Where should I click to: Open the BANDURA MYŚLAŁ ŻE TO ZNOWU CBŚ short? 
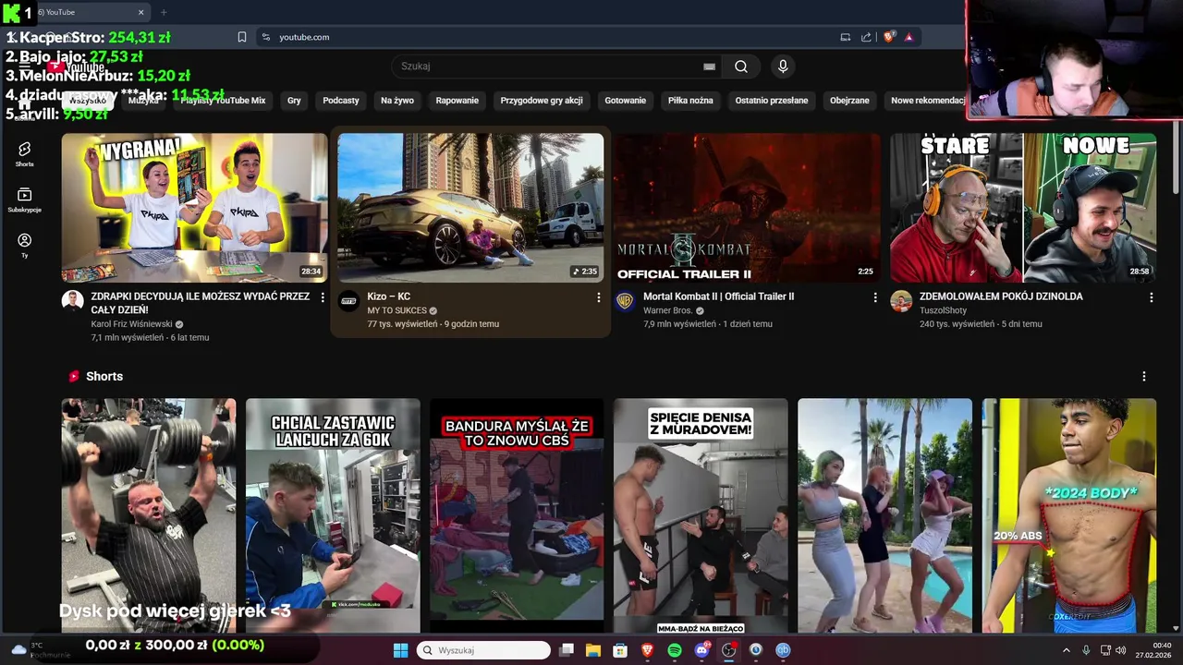[517, 515]
